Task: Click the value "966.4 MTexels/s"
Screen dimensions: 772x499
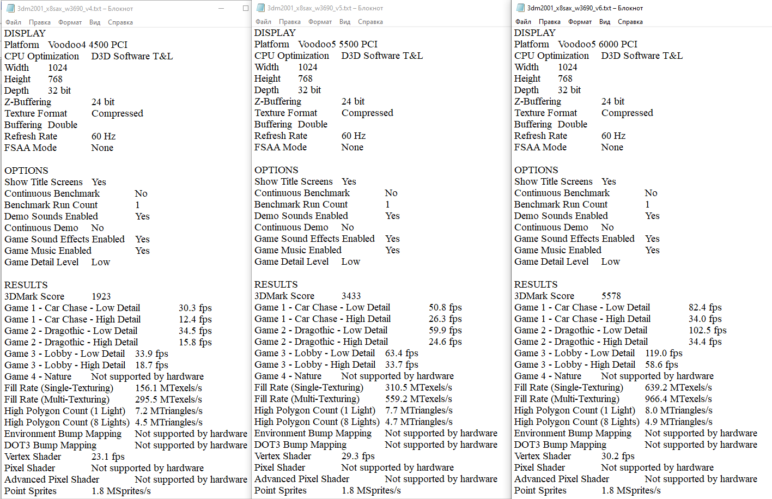Action: [x=679, y=399]
